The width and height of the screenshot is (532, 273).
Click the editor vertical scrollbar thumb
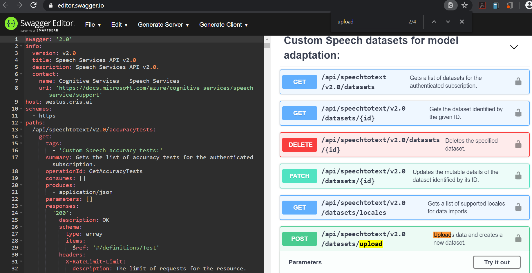point(267,45)
